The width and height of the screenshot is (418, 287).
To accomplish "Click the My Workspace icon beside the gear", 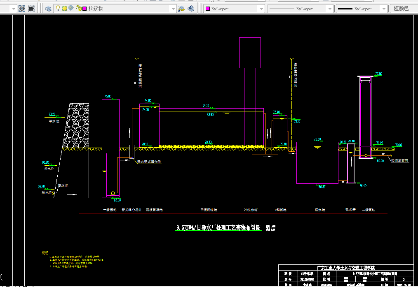I will [31, 9].
